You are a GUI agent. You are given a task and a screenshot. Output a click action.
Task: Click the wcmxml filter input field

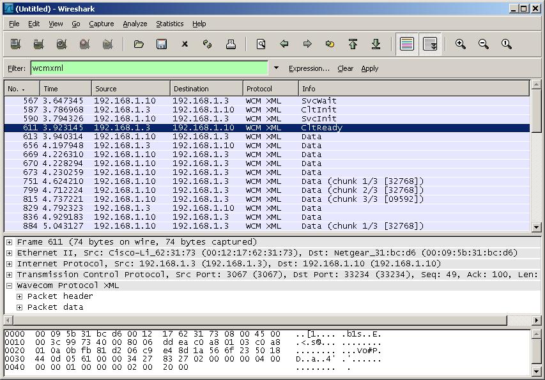(149, 68)
